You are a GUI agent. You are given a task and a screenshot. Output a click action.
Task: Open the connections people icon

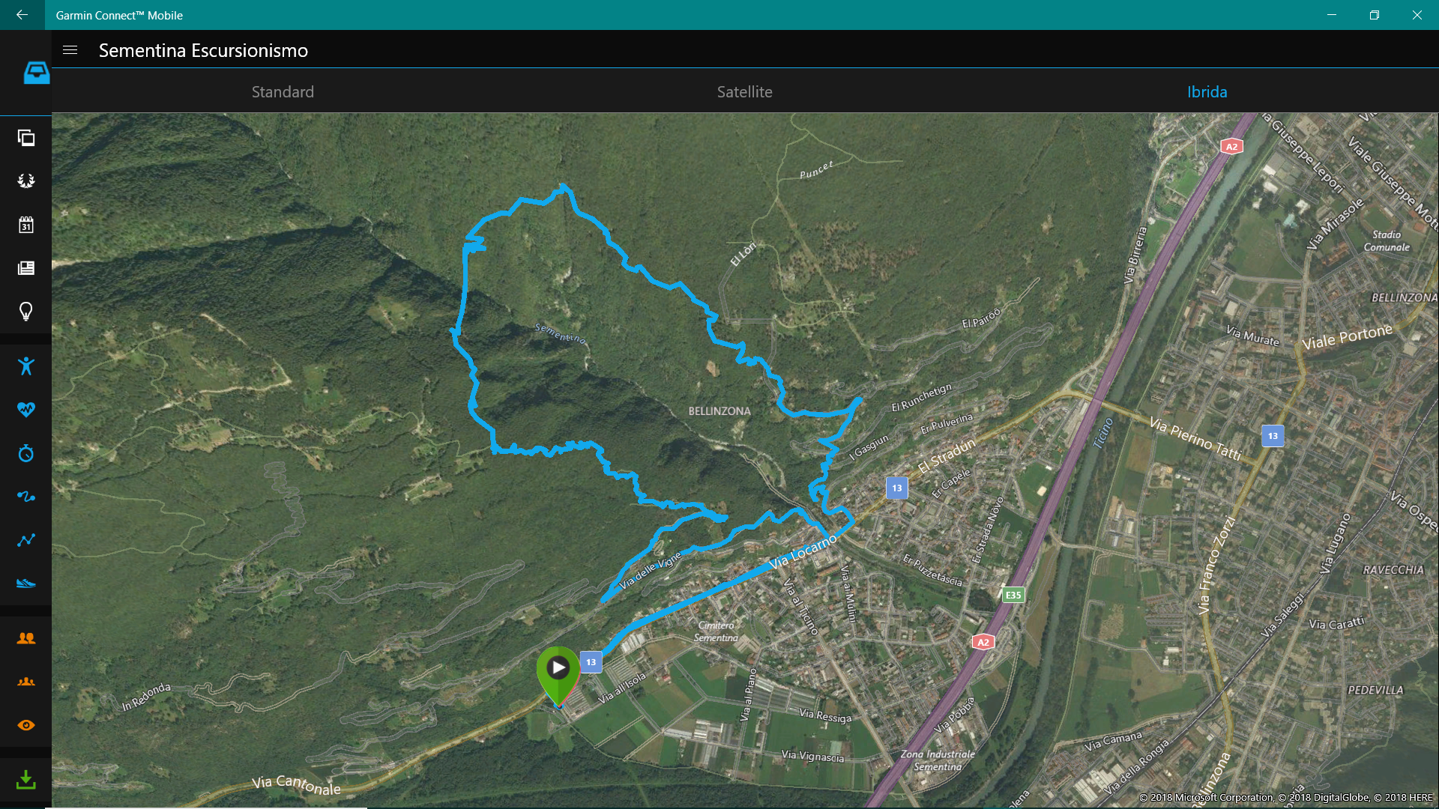26,638
